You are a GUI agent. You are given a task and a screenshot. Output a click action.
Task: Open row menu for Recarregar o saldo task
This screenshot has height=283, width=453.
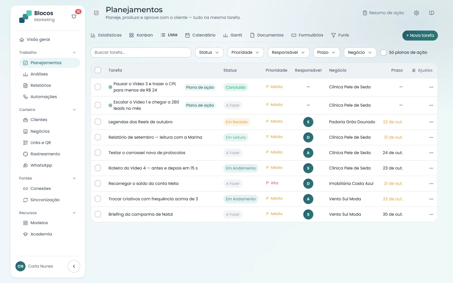click(x=431, y=184)
